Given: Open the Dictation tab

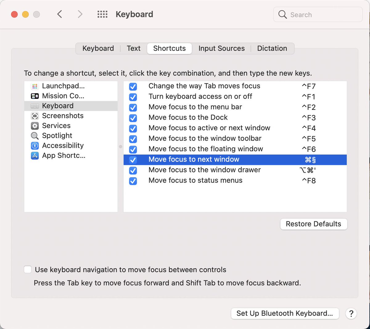Looking at the screenshot, I should tap(272, 48).
